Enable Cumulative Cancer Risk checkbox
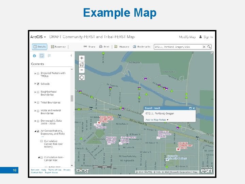The height and width of the screenshot is (184, 245). 42,141
